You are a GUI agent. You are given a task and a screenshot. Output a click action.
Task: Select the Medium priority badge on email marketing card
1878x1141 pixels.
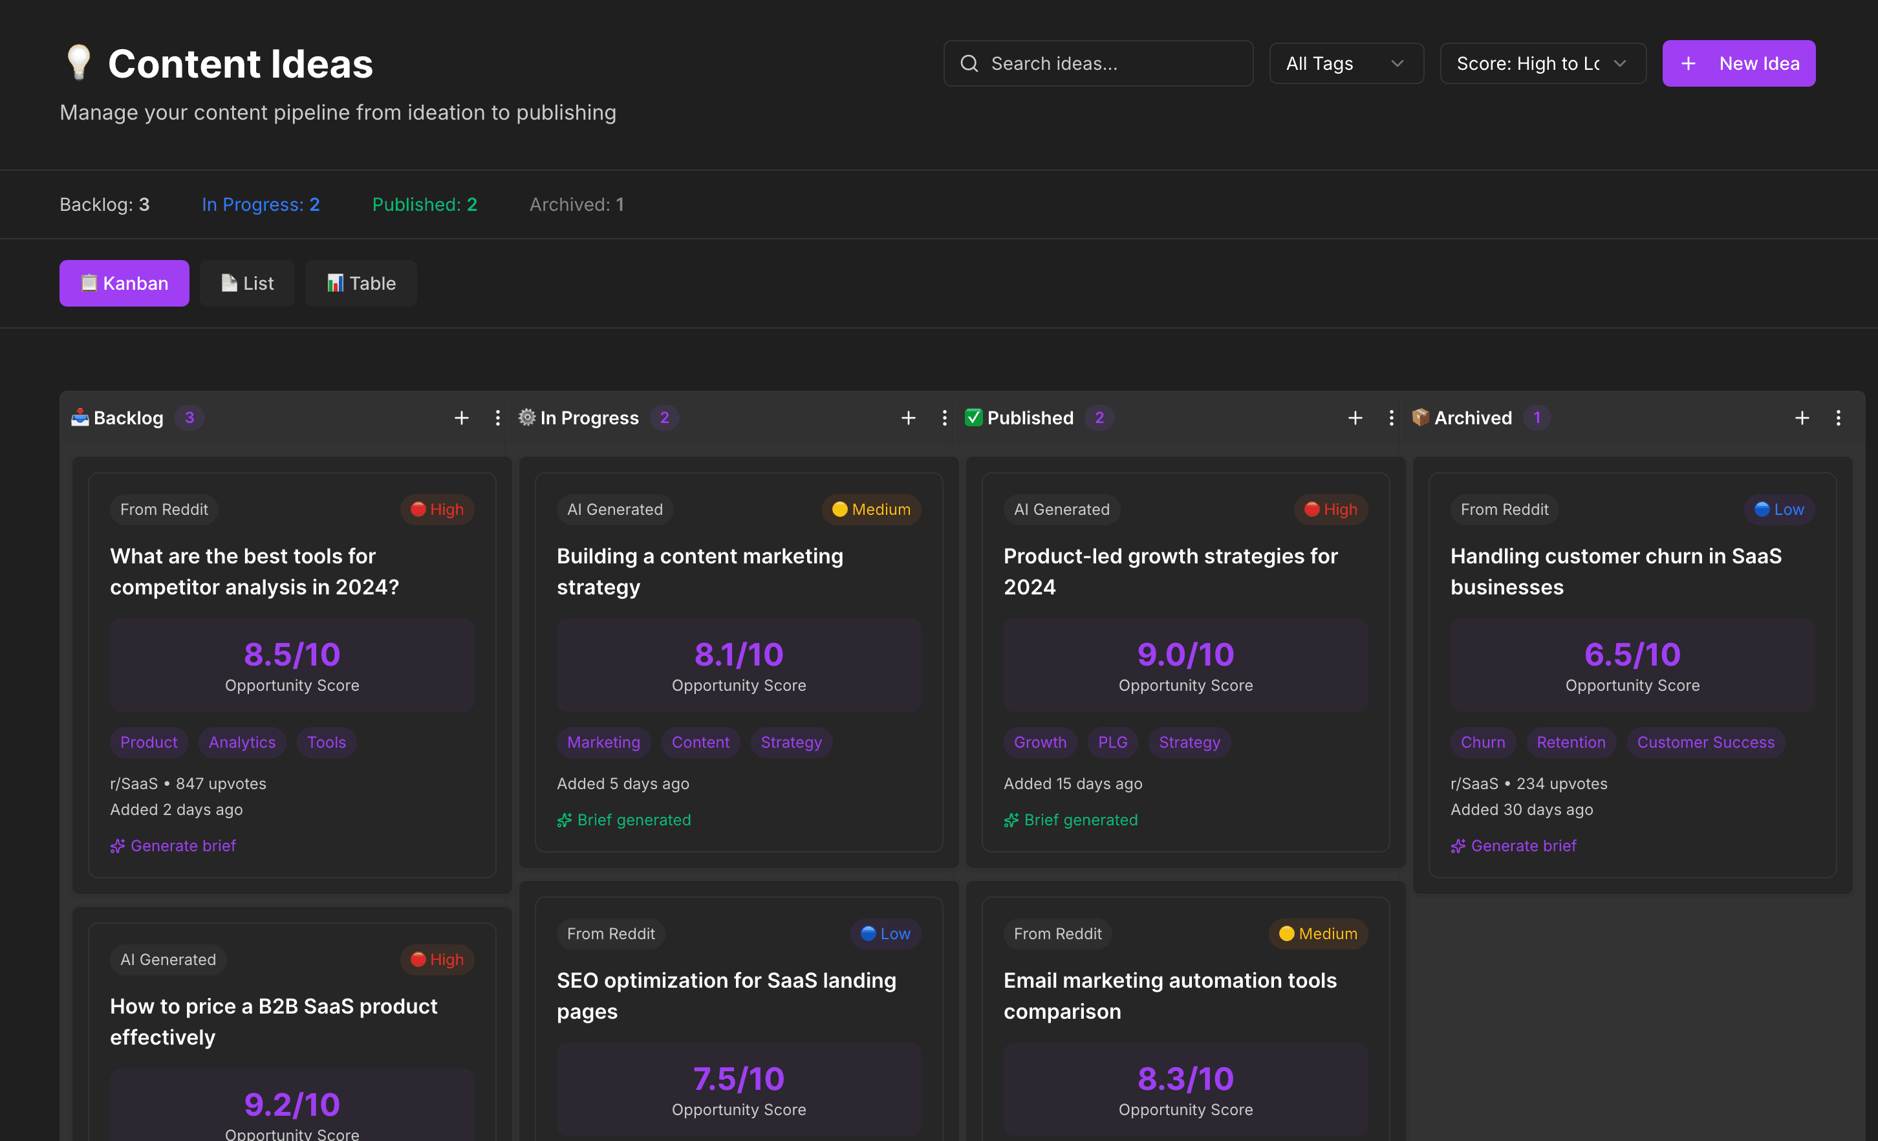point(1318,933)
